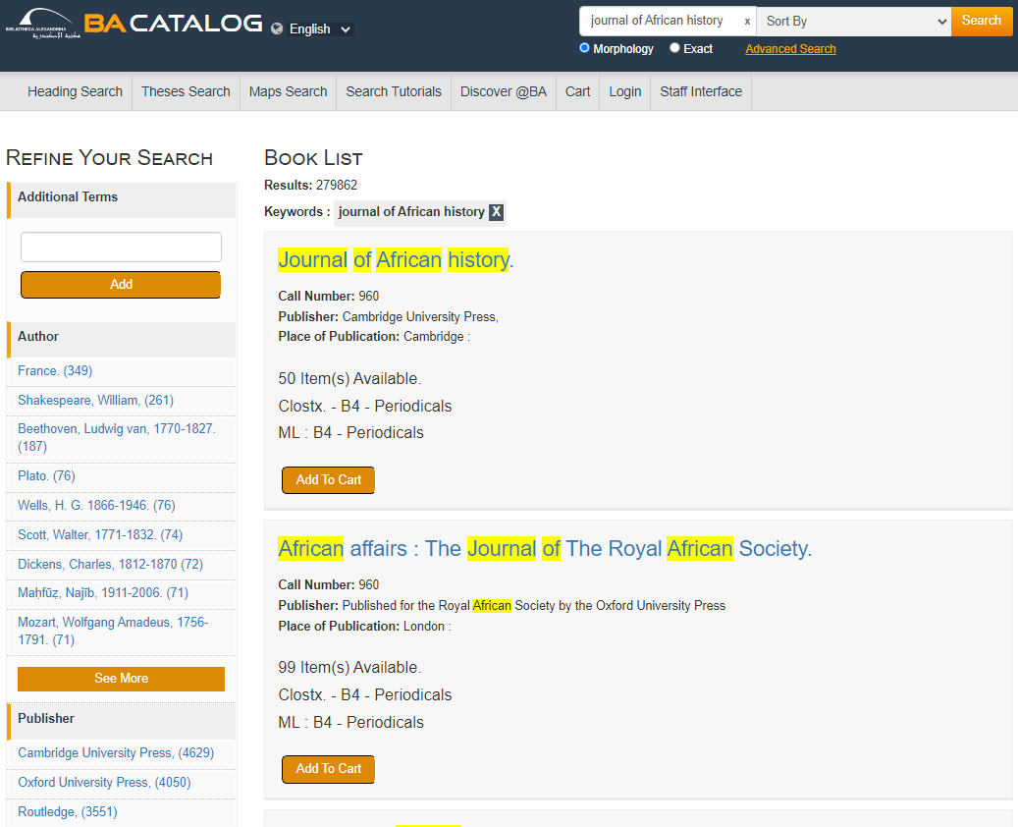Open African affairs journal title link

point(545,548)
